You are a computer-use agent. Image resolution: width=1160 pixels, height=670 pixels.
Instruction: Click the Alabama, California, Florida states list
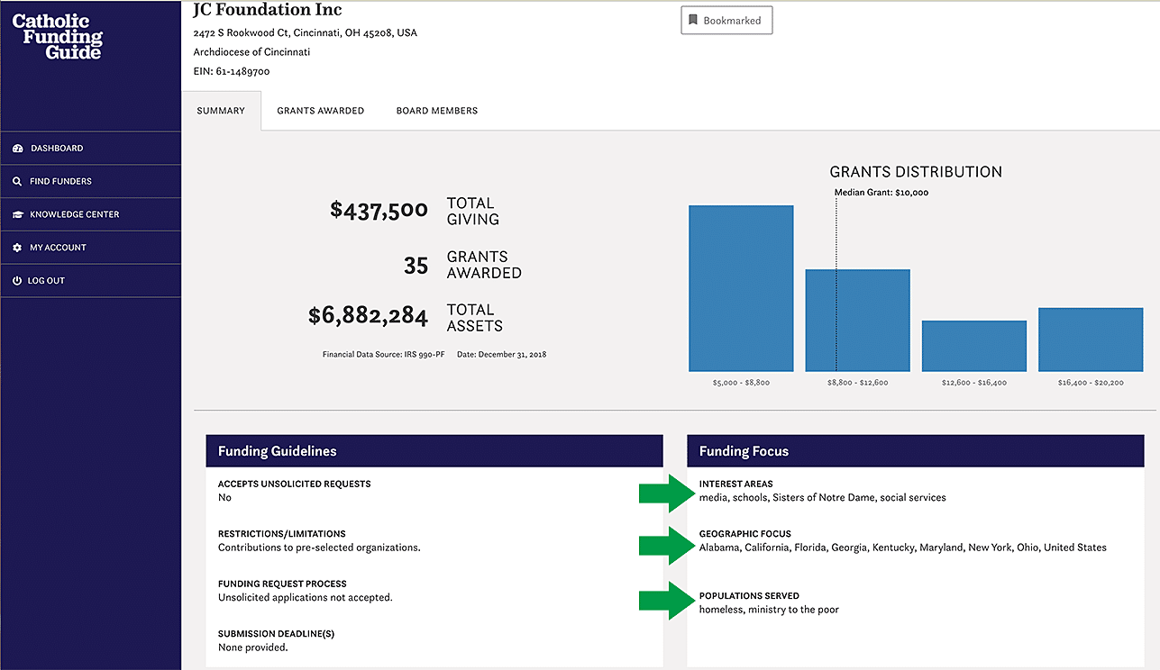pos(903,548)
